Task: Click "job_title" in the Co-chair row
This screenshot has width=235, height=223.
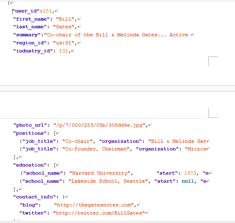Action: pyautogui.click(x=39, y=141)
